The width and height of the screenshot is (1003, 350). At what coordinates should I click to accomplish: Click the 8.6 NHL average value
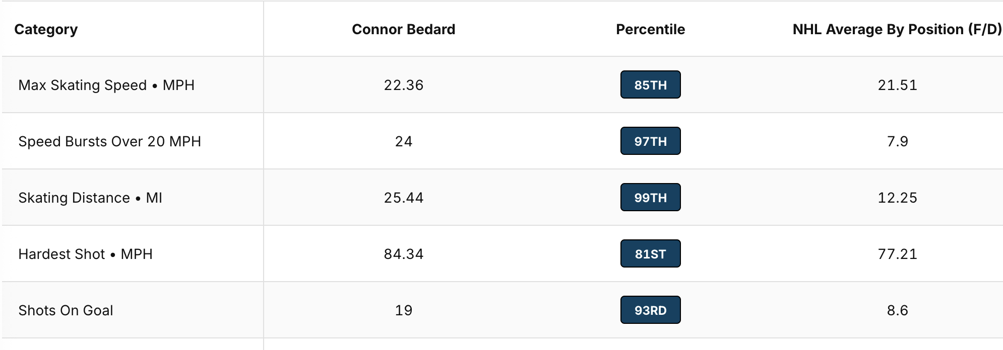[897, 310]
